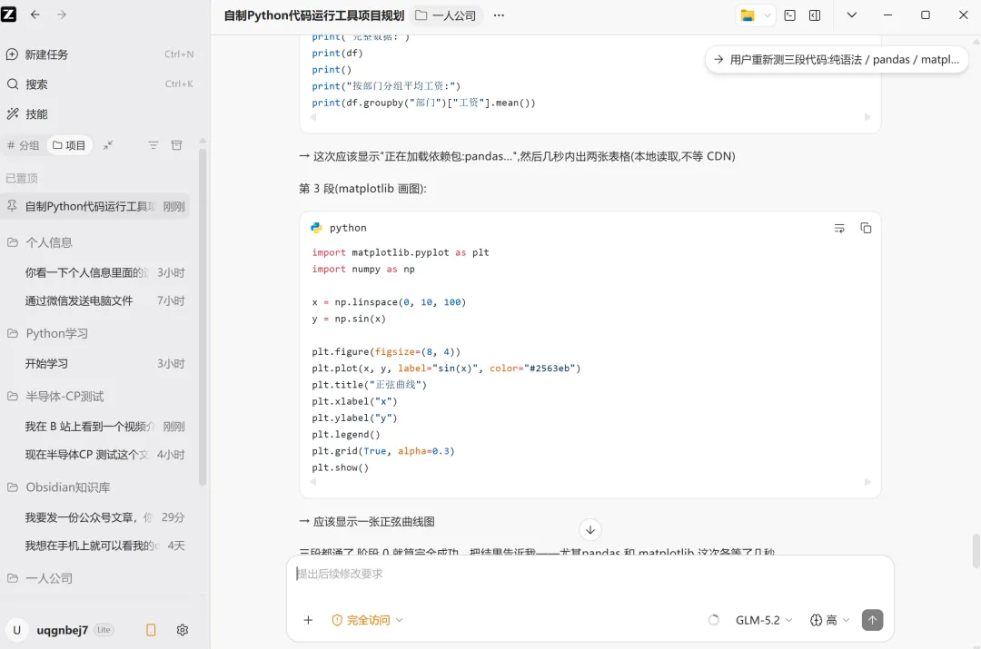
Task: Jump to 用户重新测三段代码 summary pill
Action: tap(837, 59)
